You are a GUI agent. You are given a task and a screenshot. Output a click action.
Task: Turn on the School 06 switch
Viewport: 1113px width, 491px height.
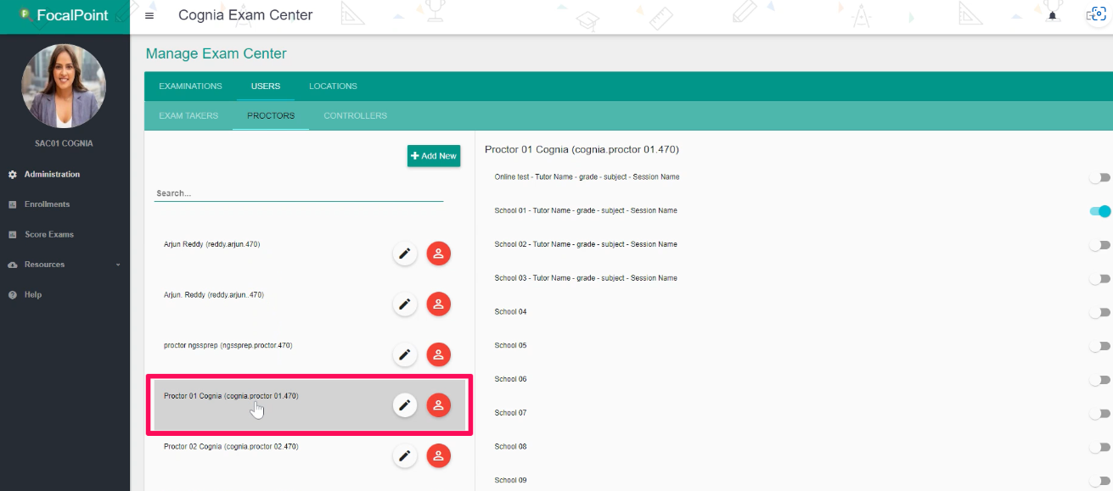tap(1100, 380)
